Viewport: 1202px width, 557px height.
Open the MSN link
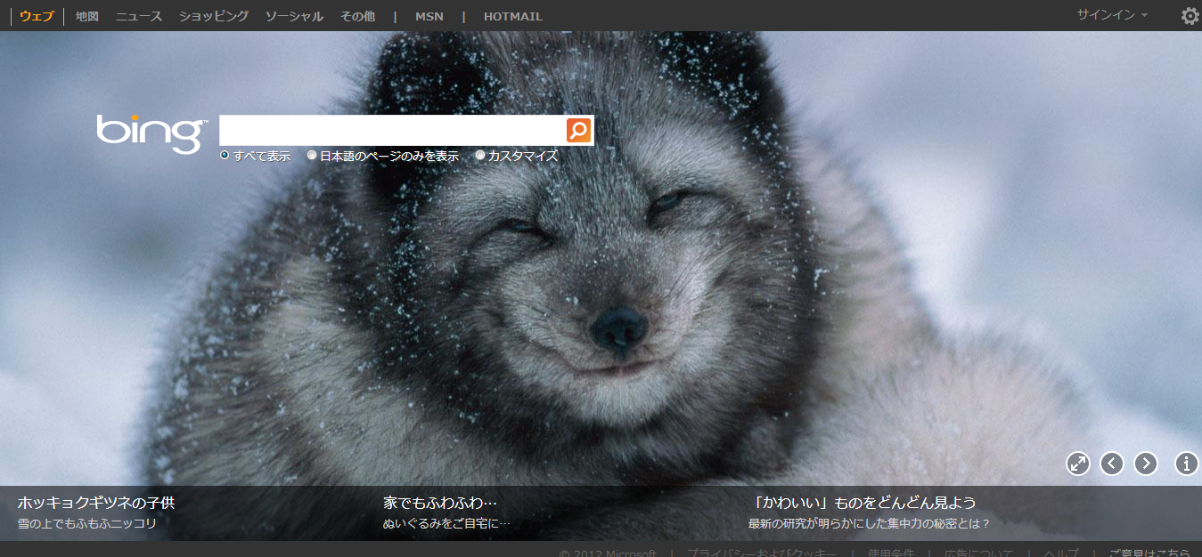coord(429,16)
